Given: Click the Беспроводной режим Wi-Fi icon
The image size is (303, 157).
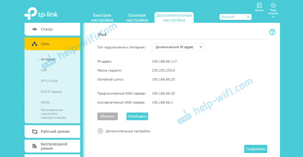Looking at the screenshot, I should click(35, 146).
